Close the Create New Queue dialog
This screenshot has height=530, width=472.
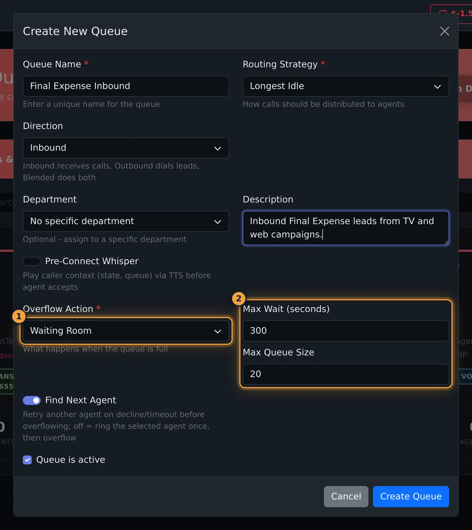tap(444, 31)
